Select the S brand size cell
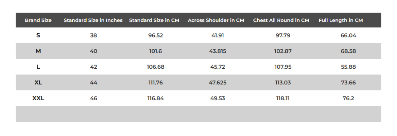Screen dimensions: 397x136 [x=38, y=35]
